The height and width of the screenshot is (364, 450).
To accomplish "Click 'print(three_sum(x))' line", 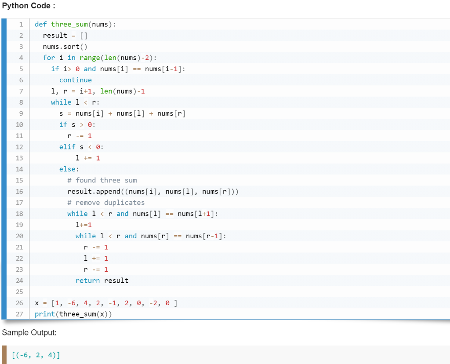I will [x=73, y=314].
